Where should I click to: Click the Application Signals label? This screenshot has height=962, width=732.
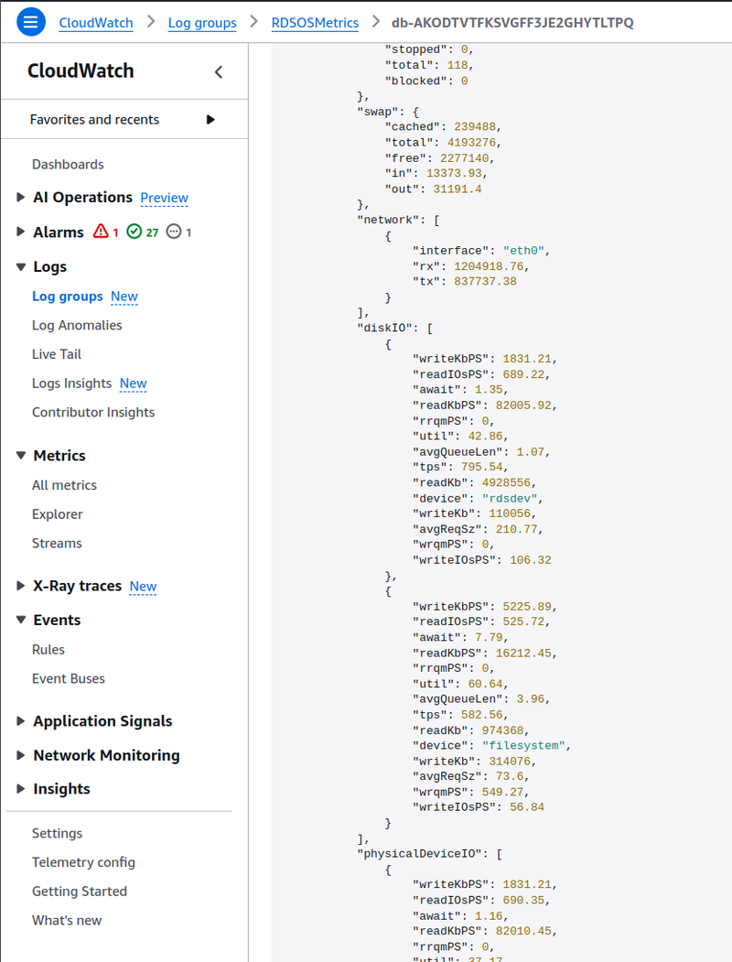(x=103, y=721)
